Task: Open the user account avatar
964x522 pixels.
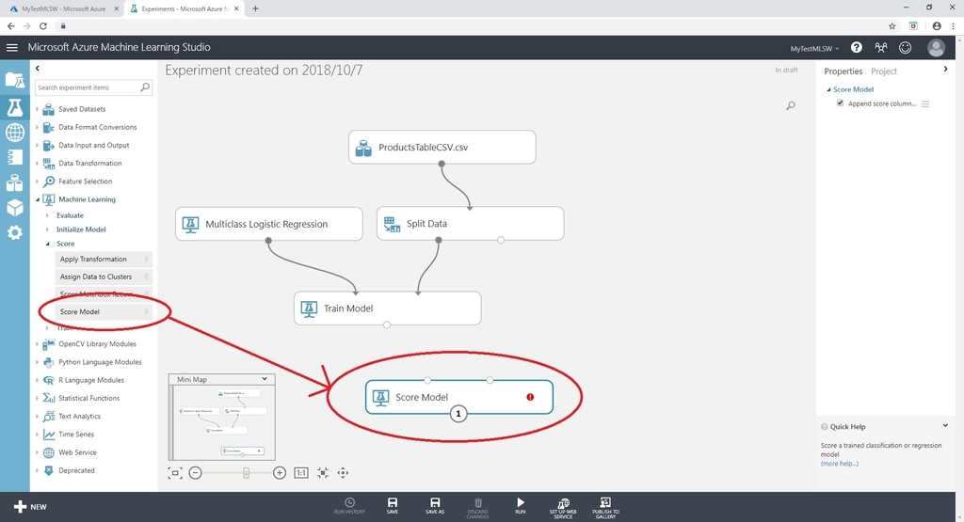Action: 936,47
